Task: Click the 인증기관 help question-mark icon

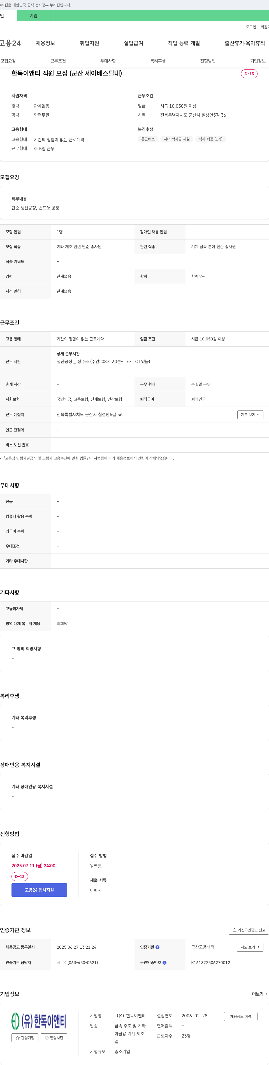Action: 157,947
